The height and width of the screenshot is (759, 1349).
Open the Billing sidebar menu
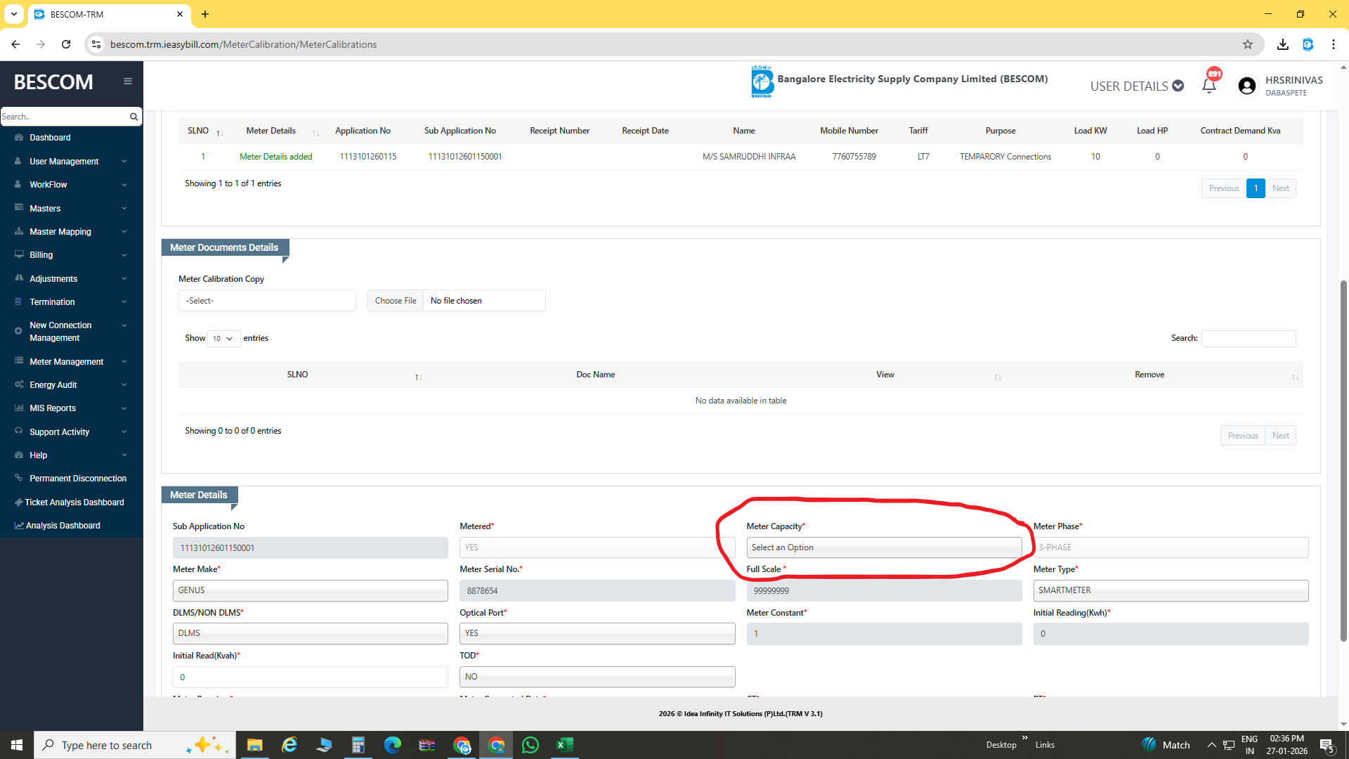(x=41, y=255)
